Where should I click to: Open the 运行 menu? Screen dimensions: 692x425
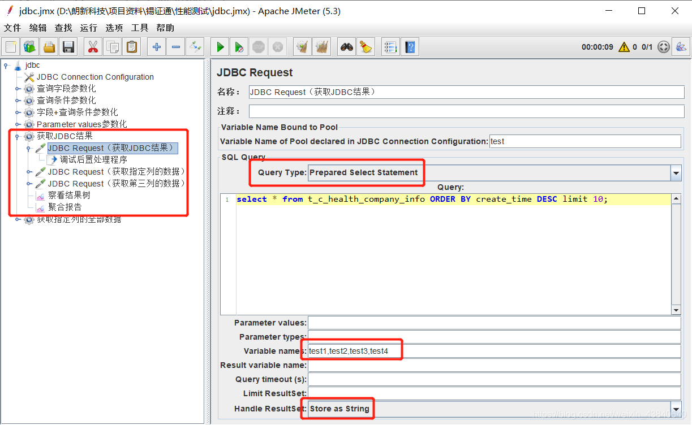click(89, 28)
